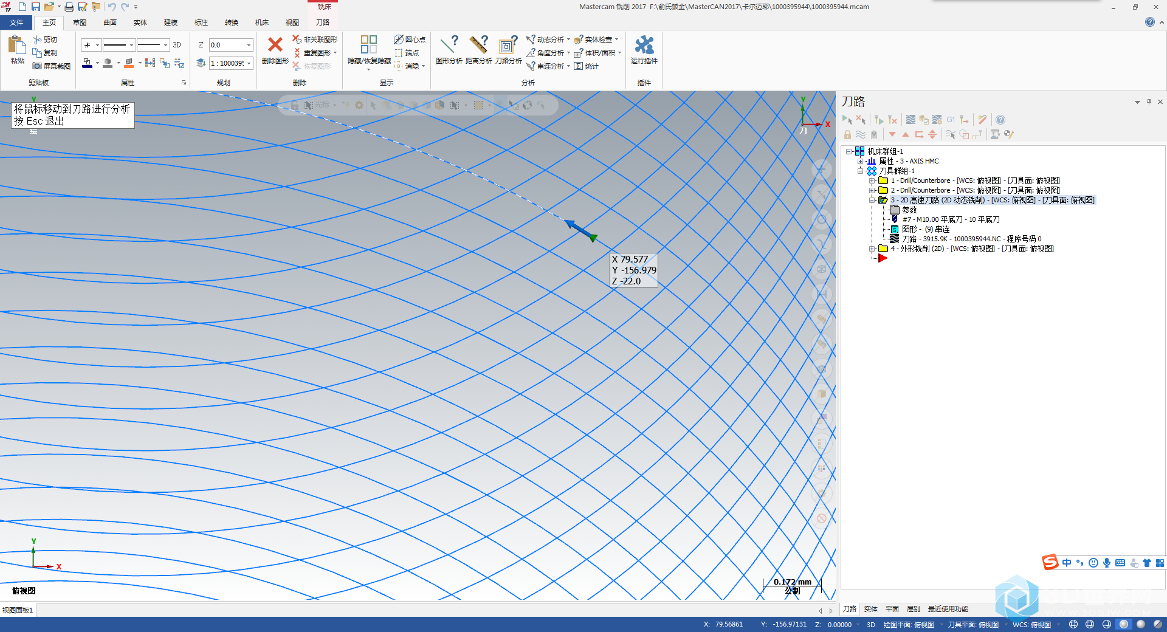Screen dimensions: 1167x632
Task: Click the Paste (粘贴) icon
Action: [x=17, y=46]
